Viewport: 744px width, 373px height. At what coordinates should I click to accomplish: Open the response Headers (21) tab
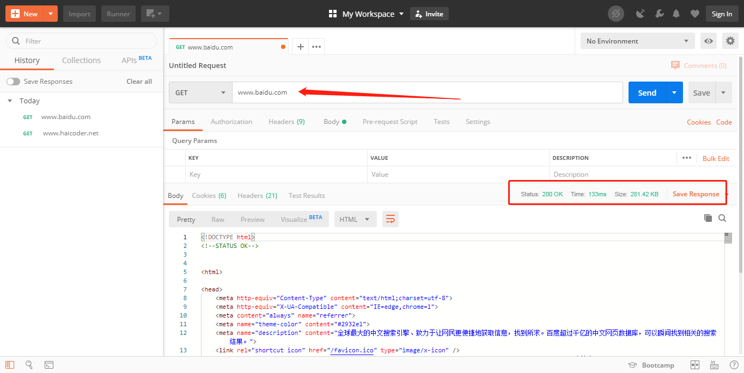pos(258,196)
